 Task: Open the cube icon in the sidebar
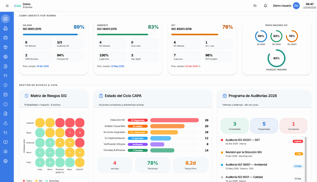point(5,47)
